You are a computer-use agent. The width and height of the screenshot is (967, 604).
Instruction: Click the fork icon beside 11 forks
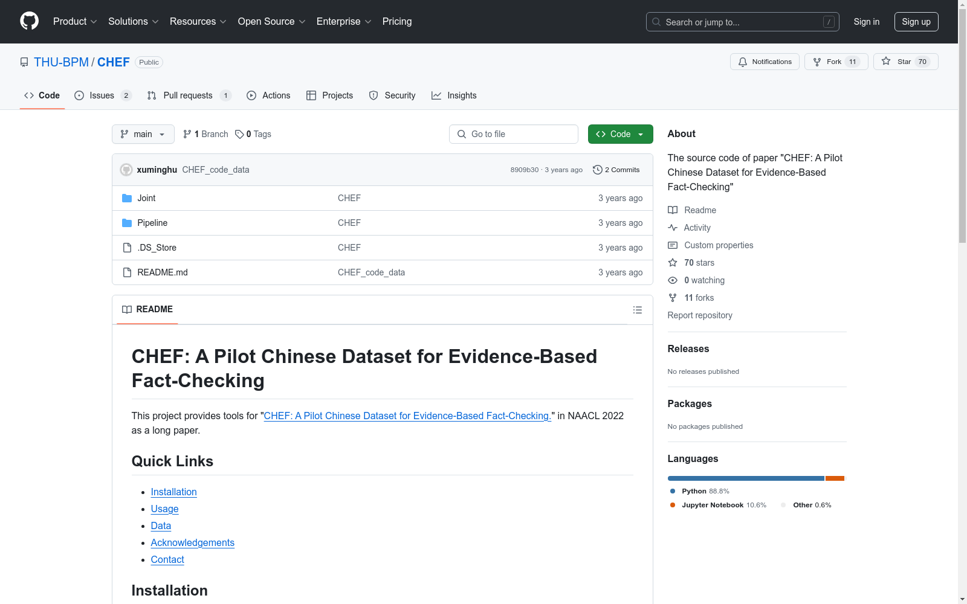pos(673,298)
